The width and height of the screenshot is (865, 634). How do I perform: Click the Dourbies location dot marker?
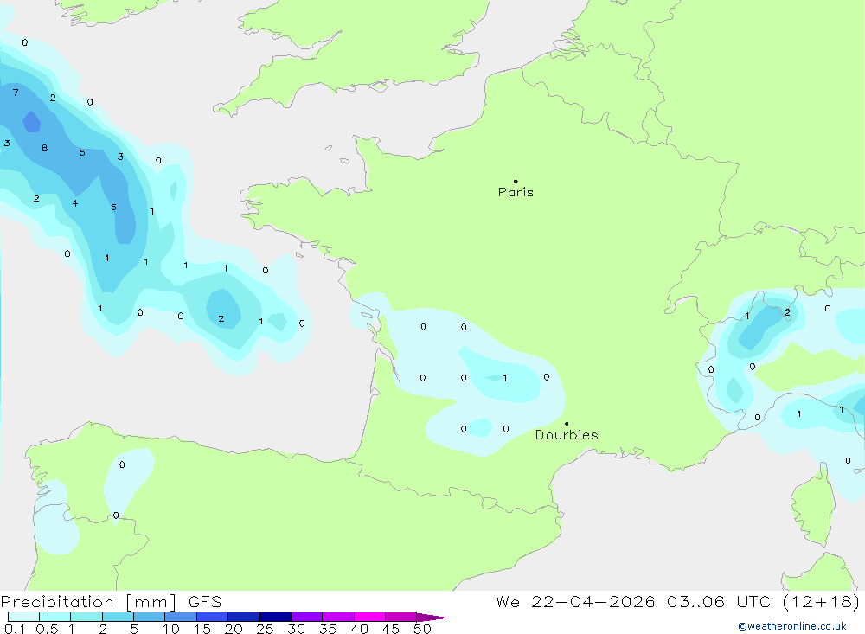567,424
